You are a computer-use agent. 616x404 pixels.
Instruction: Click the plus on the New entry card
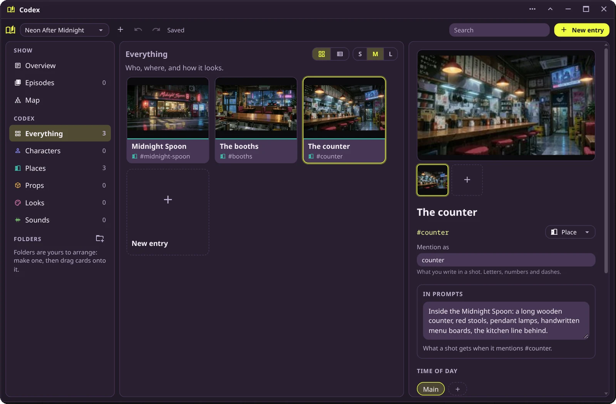(x=168, y=199)
